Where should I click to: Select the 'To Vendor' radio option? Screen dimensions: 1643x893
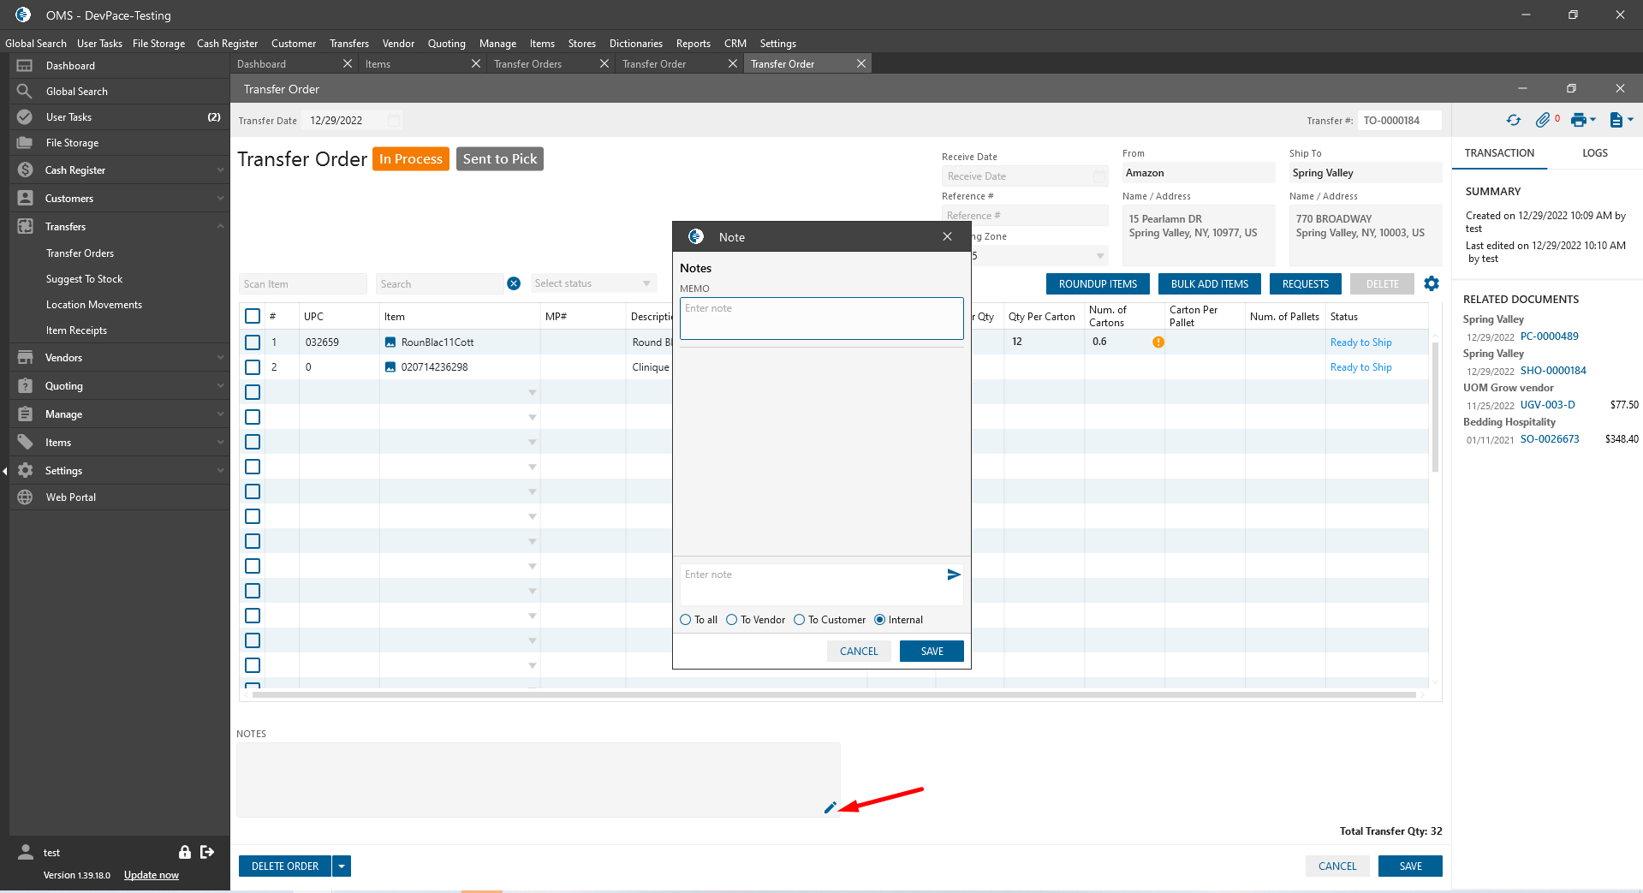coord(731,620)
